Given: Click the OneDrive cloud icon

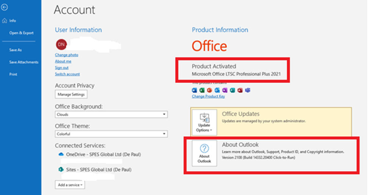Looking at the screenshot, I should [x=61, y=154].
